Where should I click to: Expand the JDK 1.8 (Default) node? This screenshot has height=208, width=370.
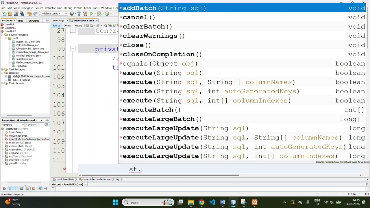pyautogui.click(x=6, y=80)
